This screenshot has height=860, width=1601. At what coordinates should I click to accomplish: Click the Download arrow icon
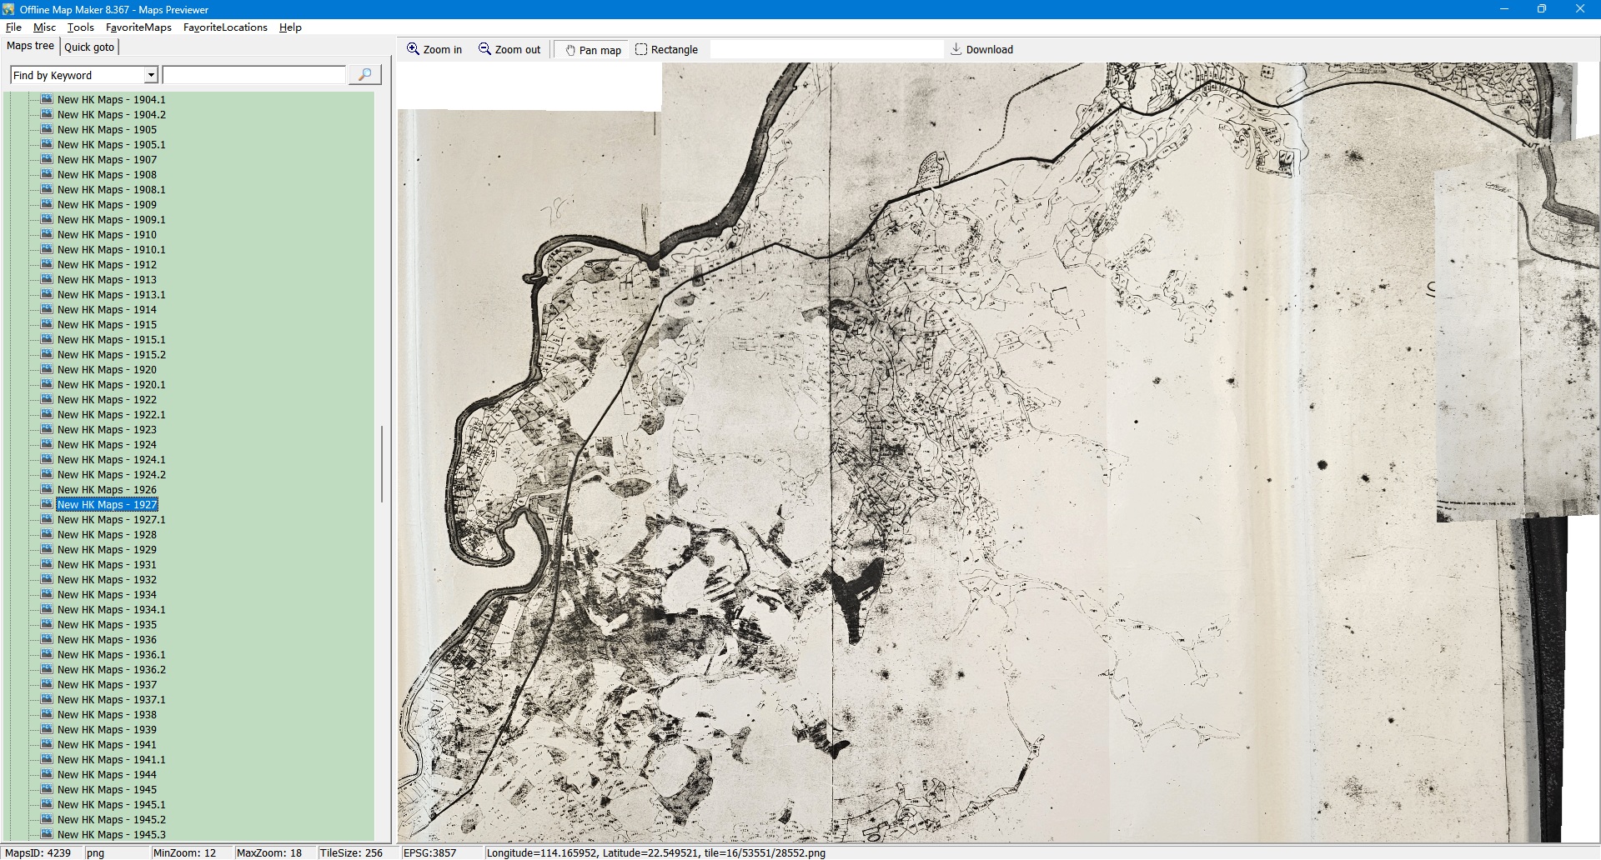pos(956,49)
